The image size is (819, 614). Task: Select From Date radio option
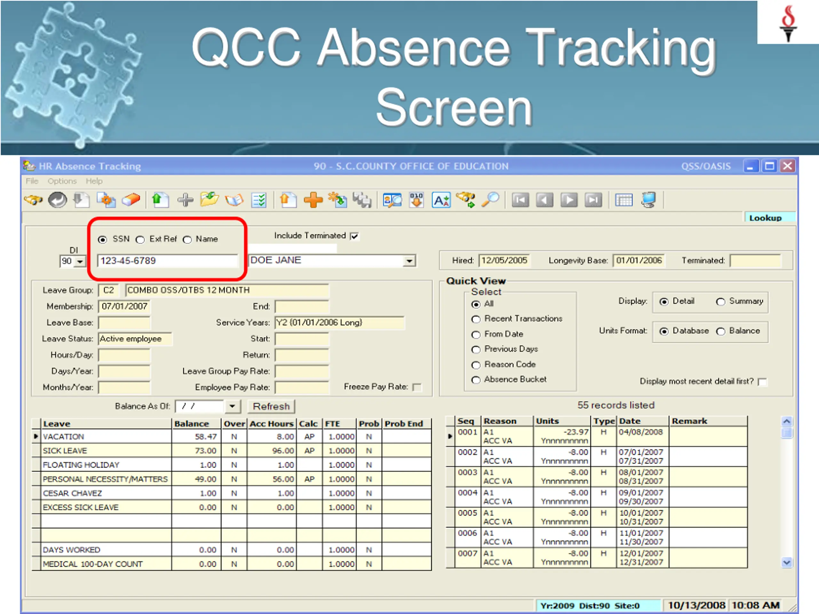[476, 335]
